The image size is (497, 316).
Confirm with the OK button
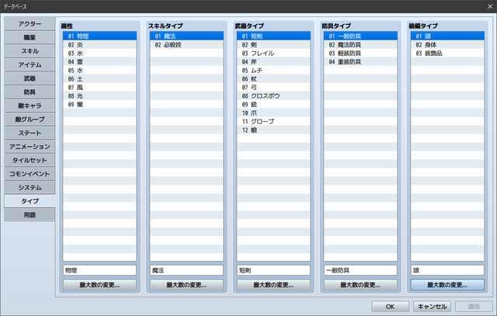(x=390, y=307)
